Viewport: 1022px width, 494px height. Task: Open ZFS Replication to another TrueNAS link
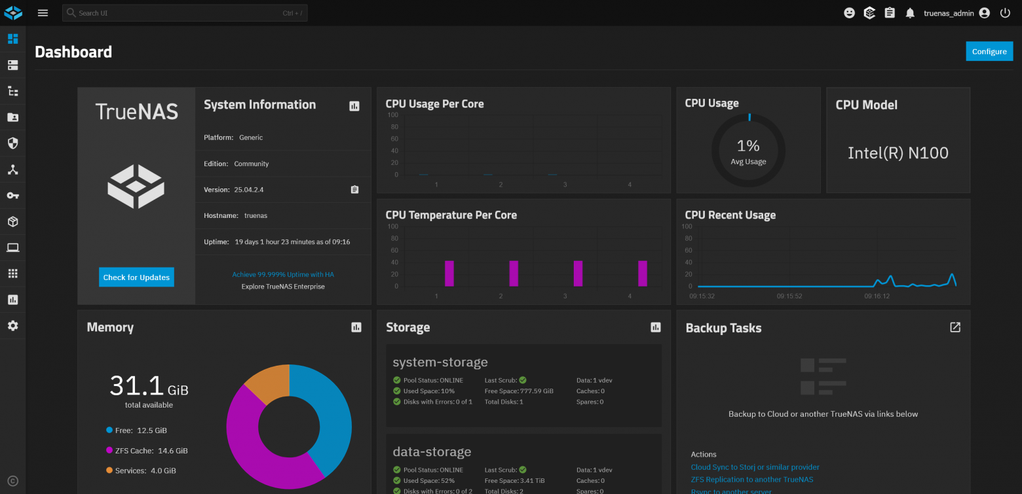(752, 480)
